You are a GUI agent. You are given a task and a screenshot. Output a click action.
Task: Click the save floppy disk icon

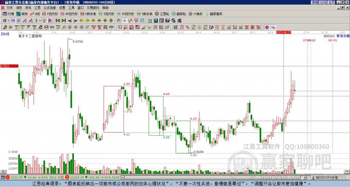(167, 21)
